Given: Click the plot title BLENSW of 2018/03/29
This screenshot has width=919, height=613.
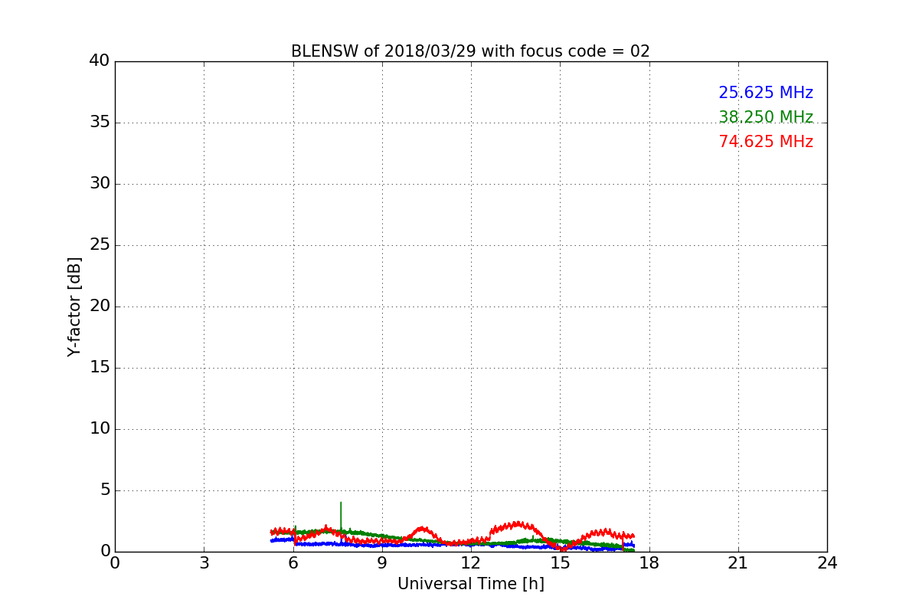Looking at the screenshot, I should [x=470, y=51].
